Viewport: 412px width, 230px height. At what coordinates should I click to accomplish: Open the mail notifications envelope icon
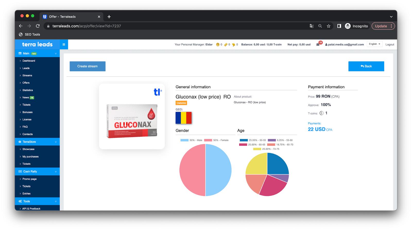click(318, 44)
